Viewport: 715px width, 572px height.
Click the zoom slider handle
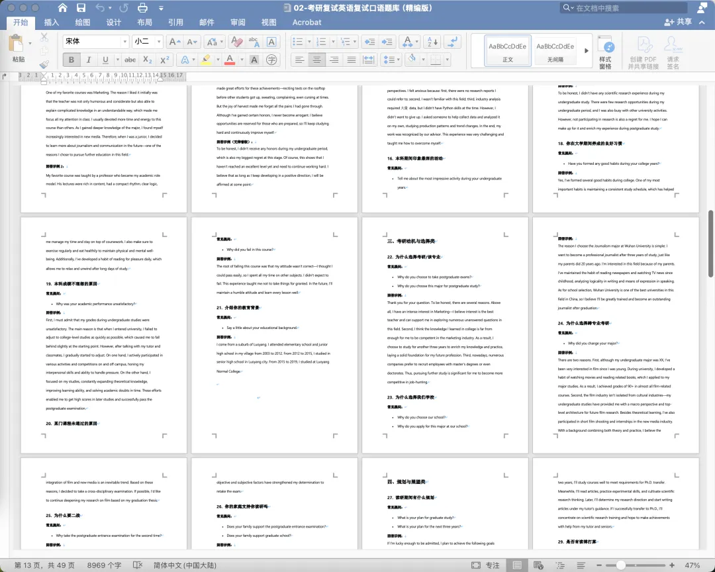pyautogui.click(x=620, y=565)
